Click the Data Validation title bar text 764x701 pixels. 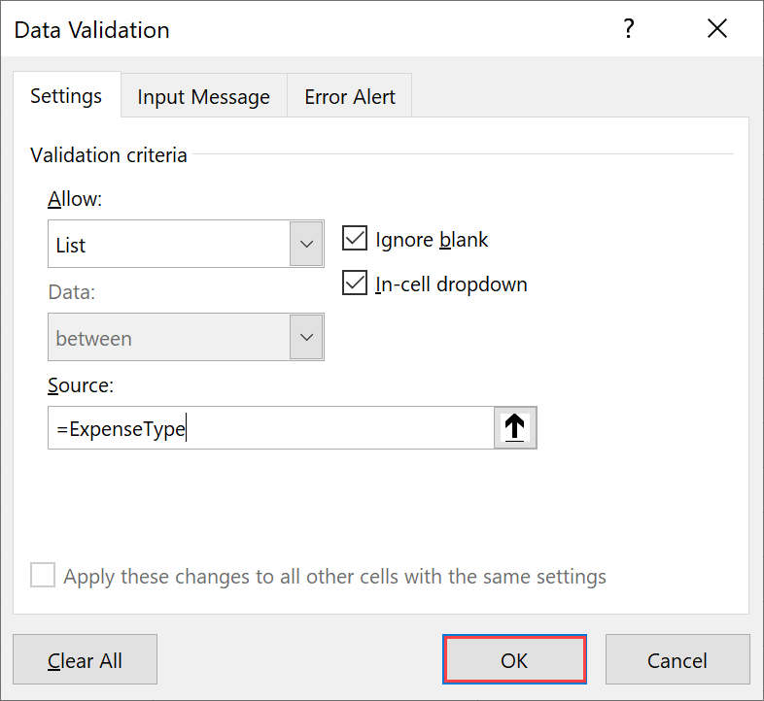click(x=91, y=30)
